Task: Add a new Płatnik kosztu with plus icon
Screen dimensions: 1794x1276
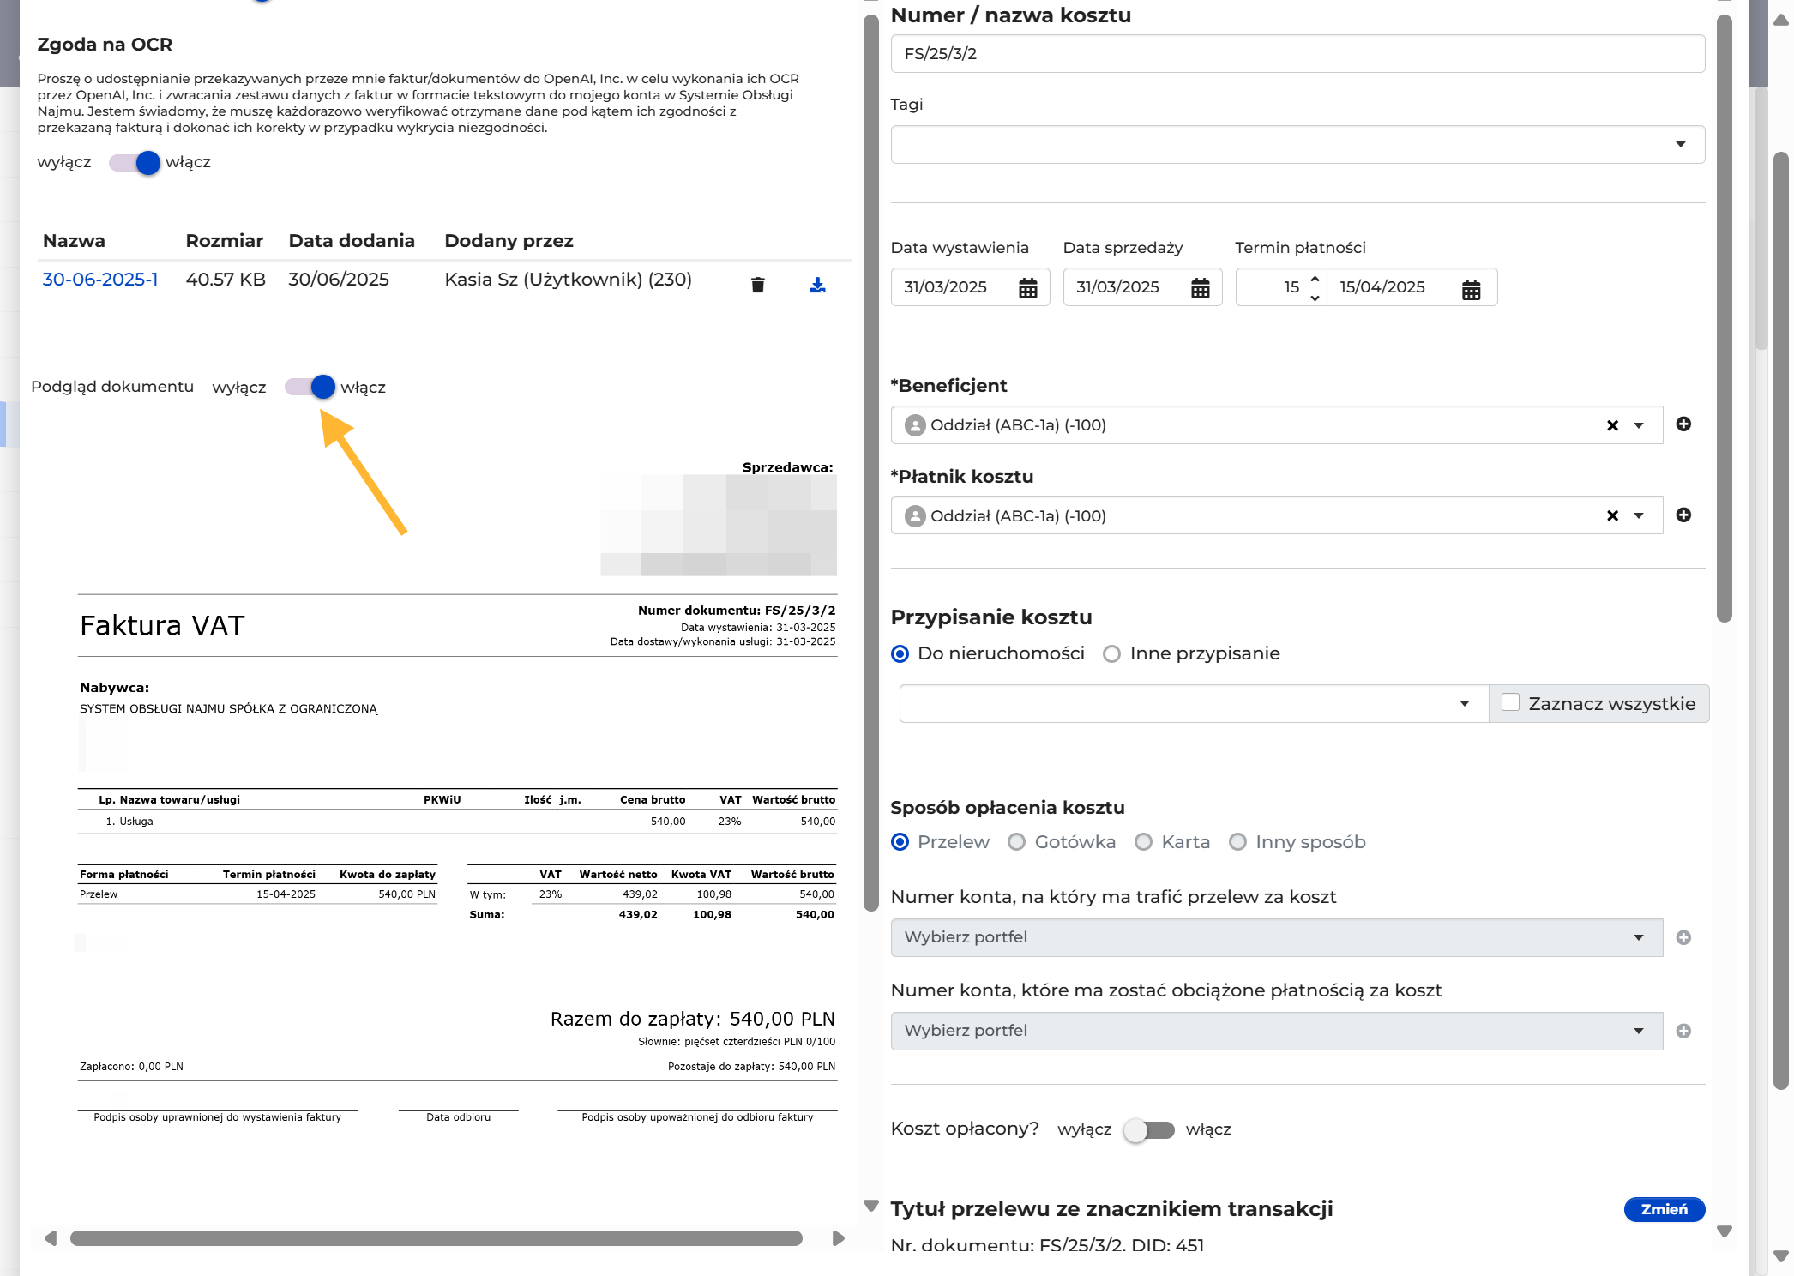Action: tap(1683, 515)
